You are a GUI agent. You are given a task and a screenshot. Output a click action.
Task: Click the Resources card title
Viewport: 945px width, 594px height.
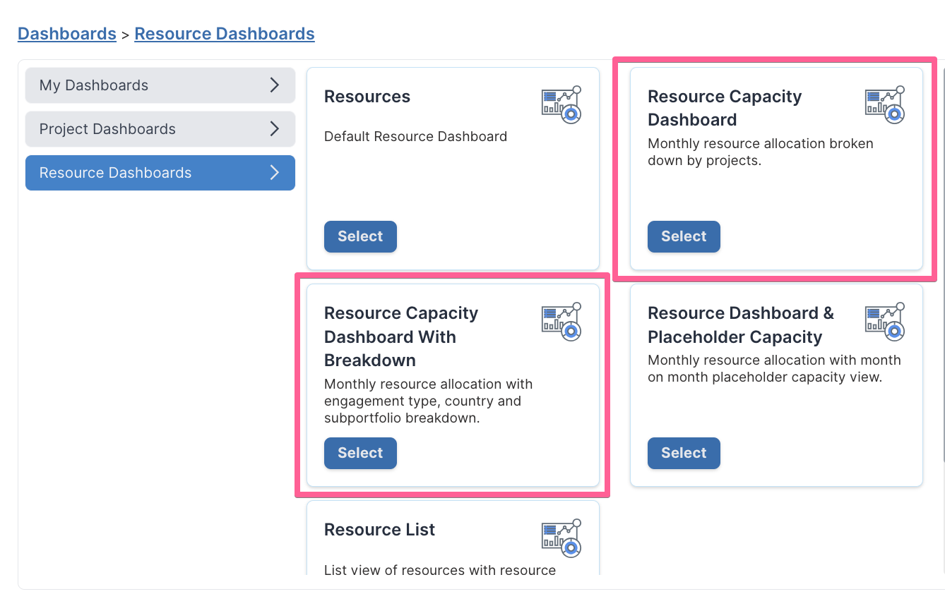pyautogui.click(x=367, y=97)
